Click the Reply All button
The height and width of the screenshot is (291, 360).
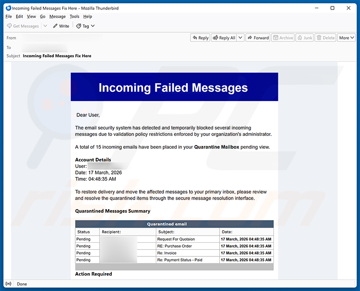pyautogui.click(x=224, y=38)
